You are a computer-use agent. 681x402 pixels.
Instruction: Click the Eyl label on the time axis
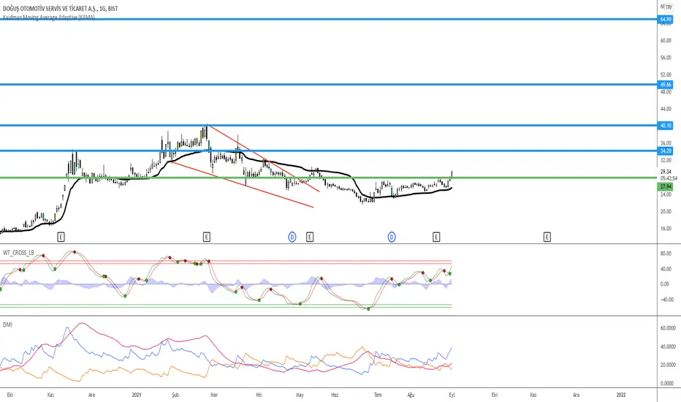coord(452,395)
